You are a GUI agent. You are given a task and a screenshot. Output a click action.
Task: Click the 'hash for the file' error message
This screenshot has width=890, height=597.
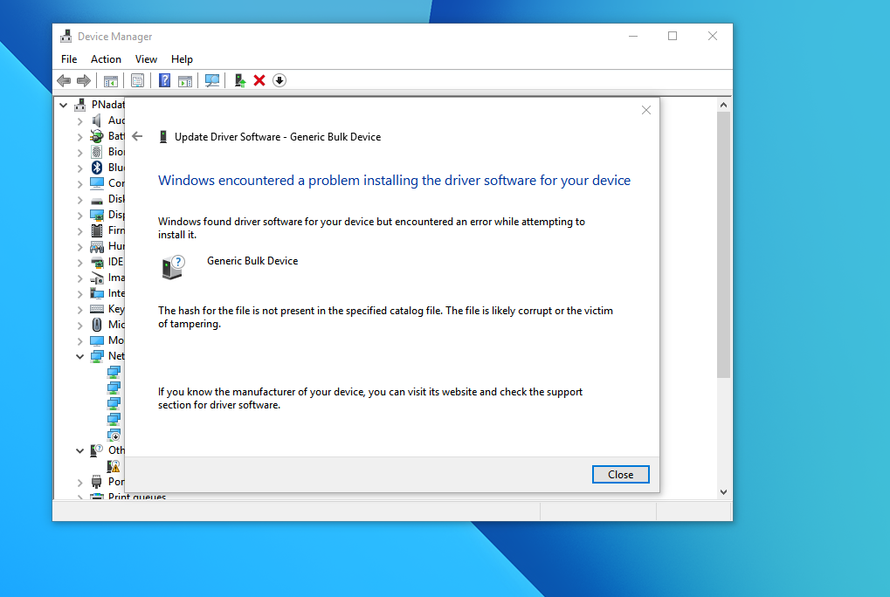[x=385, y=317]
